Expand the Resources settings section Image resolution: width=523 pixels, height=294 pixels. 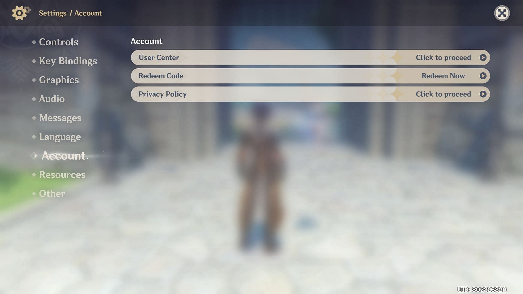tap(62, 174)
